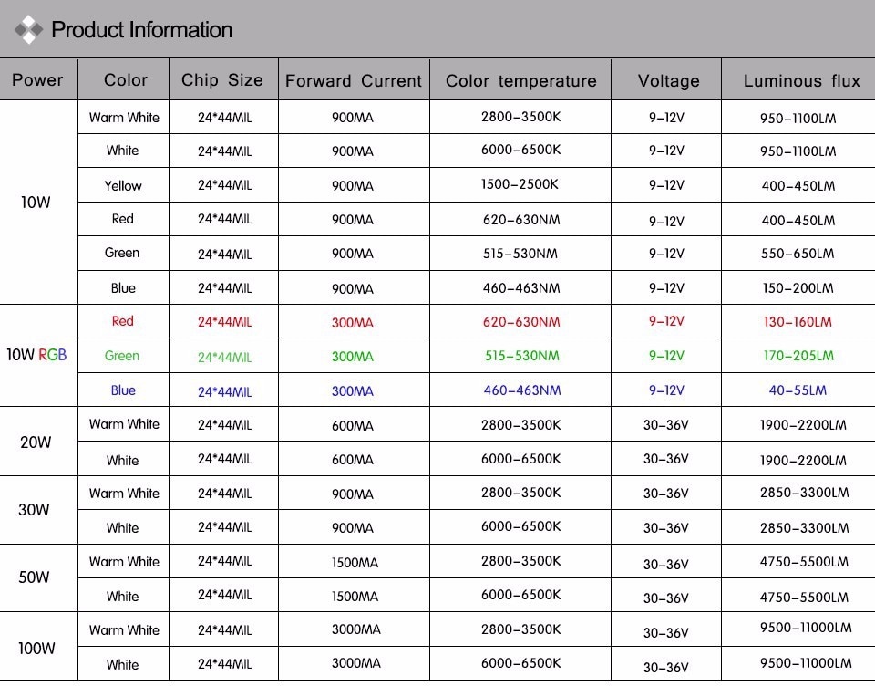The height and width of the screenshot is (686, 875).
Task: Select the 50W power cell
Action: click(x=35, y=577)
